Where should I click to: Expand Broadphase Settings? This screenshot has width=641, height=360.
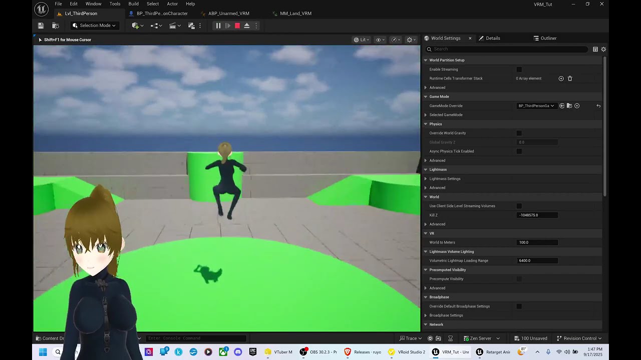[426, 315]
